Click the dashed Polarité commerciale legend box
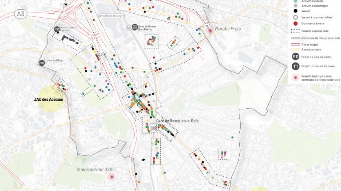 pyautogui.click(x=295, y=31)
